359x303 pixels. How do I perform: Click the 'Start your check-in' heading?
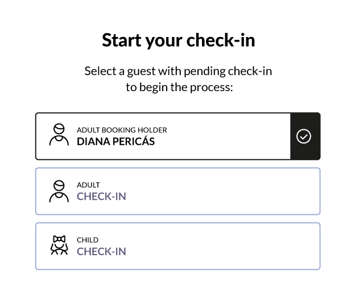click(x=178, y=40)
